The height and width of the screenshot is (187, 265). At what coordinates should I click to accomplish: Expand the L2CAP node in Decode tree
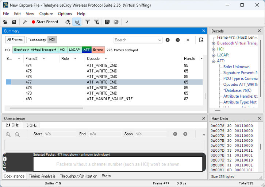coord(214,55)
